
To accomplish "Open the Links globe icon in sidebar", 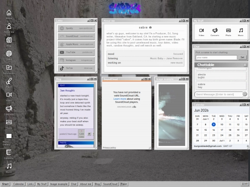I will click(9, 54).
